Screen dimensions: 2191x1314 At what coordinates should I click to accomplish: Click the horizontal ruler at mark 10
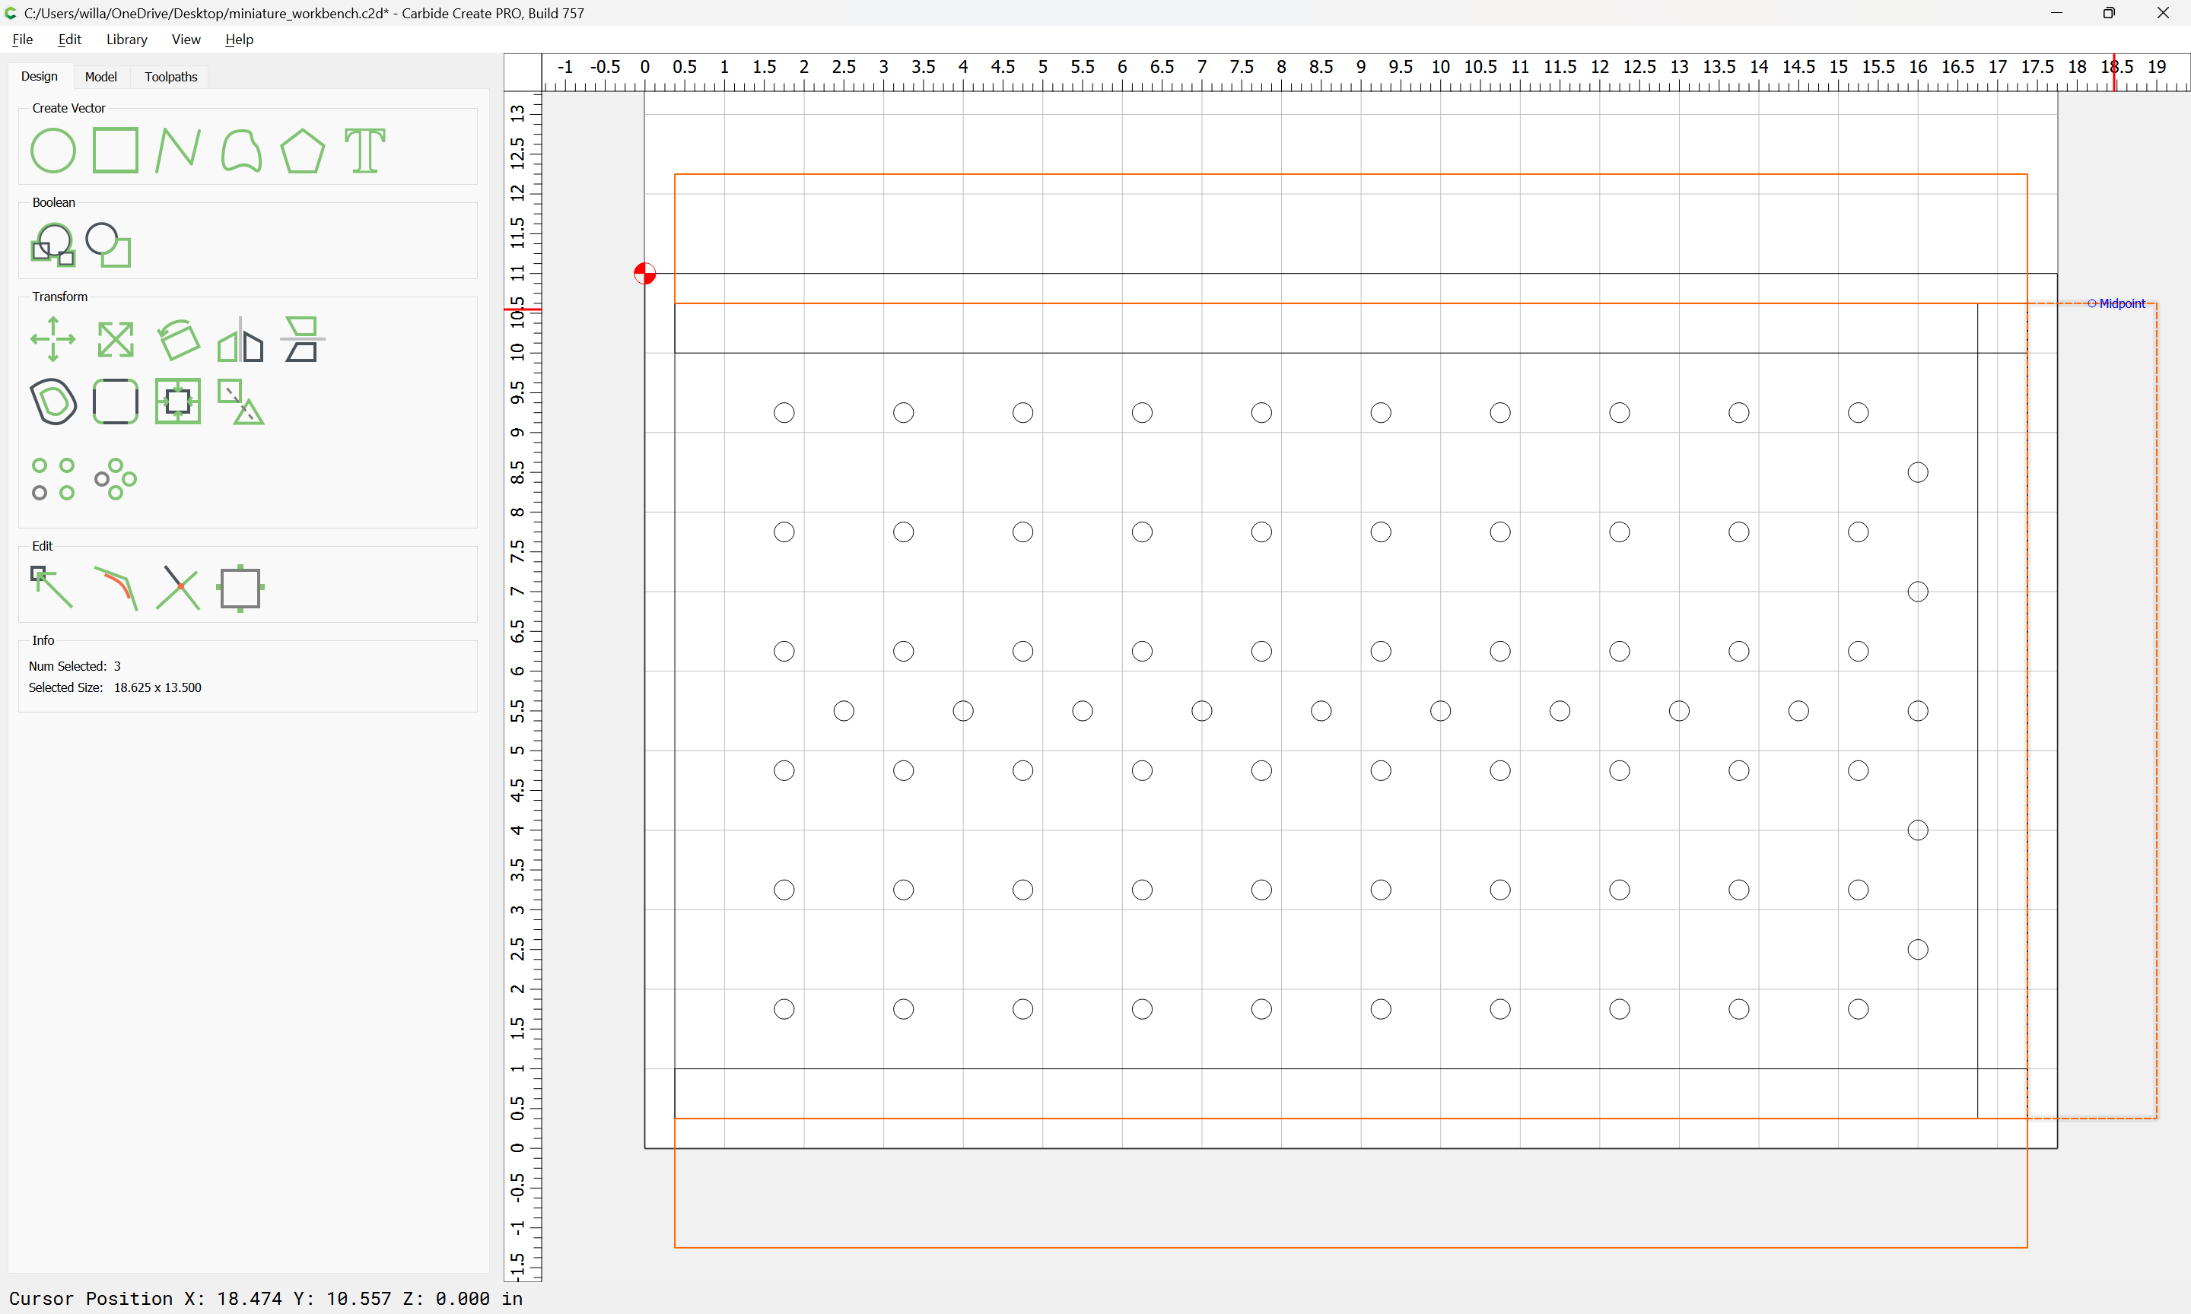coord(1441,66)
